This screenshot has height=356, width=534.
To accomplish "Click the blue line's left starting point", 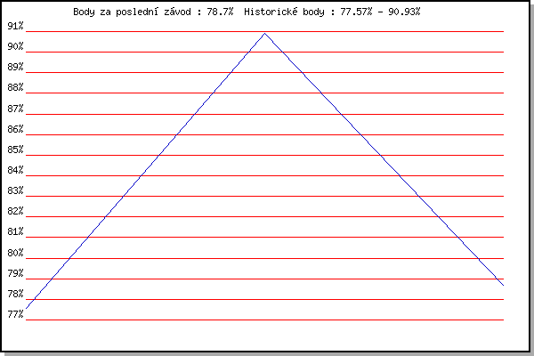I will [x=27, y=308].
